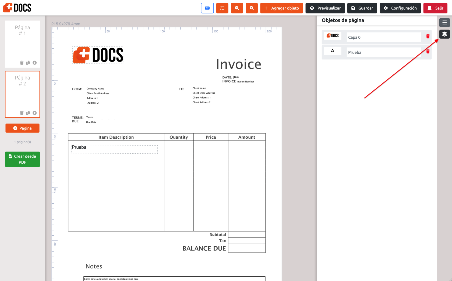This screenshot has width=452, height=281.
Task: Select the DOCS logo on the canvas
Action: click(98, 55)
